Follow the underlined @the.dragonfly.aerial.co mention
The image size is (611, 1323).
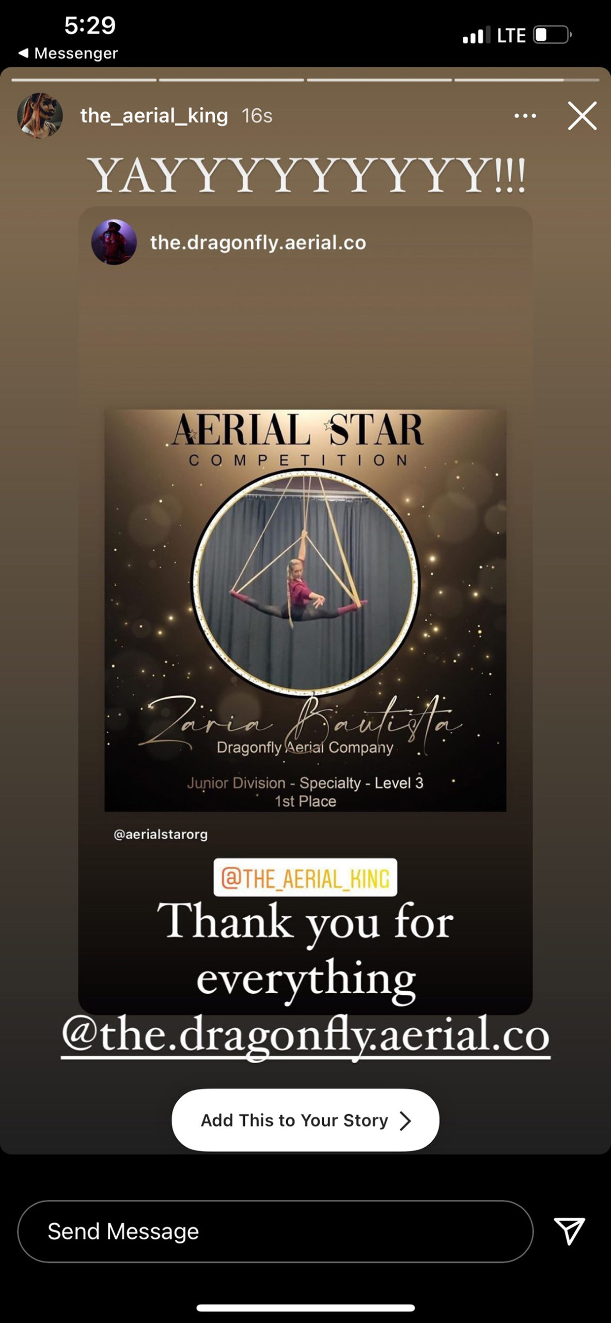click(305, 1035)
